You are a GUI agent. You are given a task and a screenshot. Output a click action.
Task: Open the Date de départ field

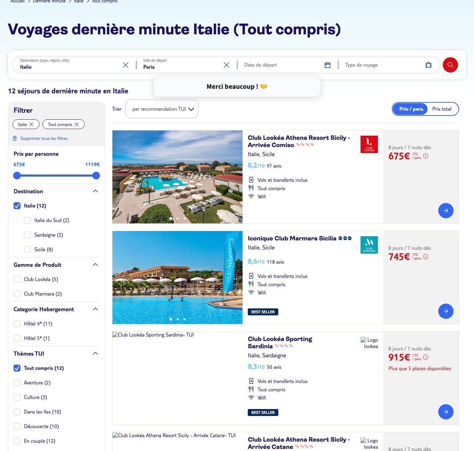pos(287,65)
